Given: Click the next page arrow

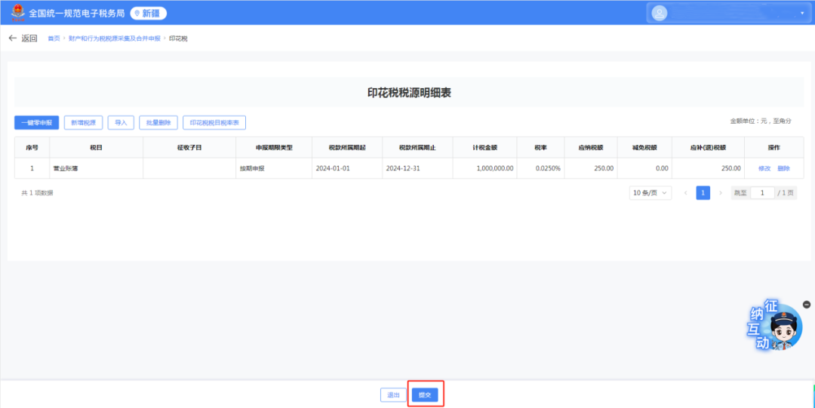Looking at the screenshot, I should (721, 193).
